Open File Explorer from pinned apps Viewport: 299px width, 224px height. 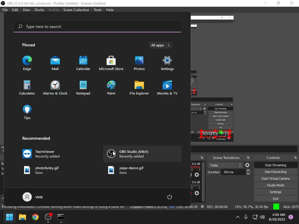tap(139, 88)
